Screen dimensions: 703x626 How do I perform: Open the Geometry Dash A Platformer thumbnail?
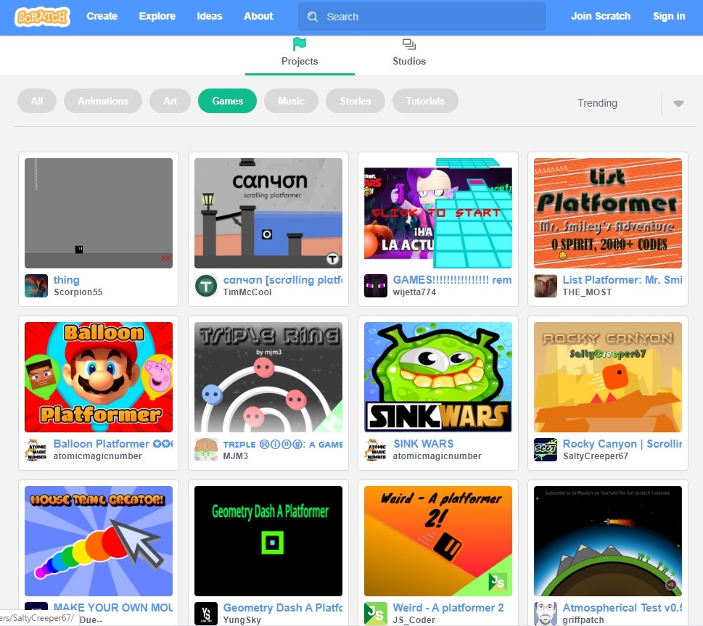click(268, 541)
